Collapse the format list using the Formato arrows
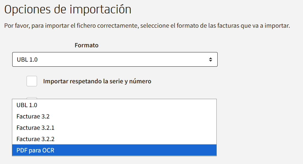The image size is (303, 164). pyautogui.click(x=210, y=60)
